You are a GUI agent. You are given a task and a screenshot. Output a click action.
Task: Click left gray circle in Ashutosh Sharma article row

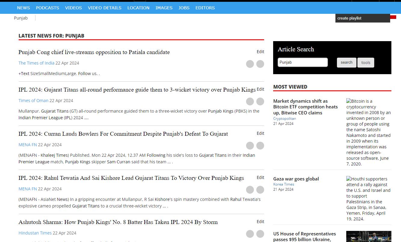click(250, 234)
